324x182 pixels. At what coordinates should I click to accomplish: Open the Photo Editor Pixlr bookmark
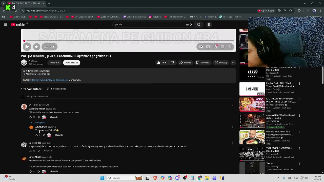click(231, 17)
